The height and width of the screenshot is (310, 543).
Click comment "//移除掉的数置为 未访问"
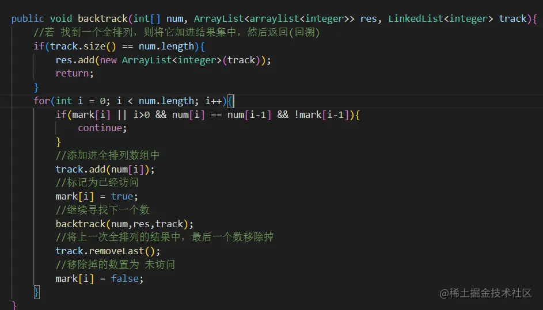click(x=115, y=265)
